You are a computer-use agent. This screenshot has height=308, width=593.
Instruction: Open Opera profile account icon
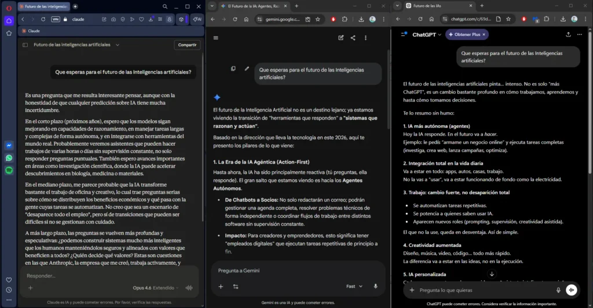tap(170, 19)
